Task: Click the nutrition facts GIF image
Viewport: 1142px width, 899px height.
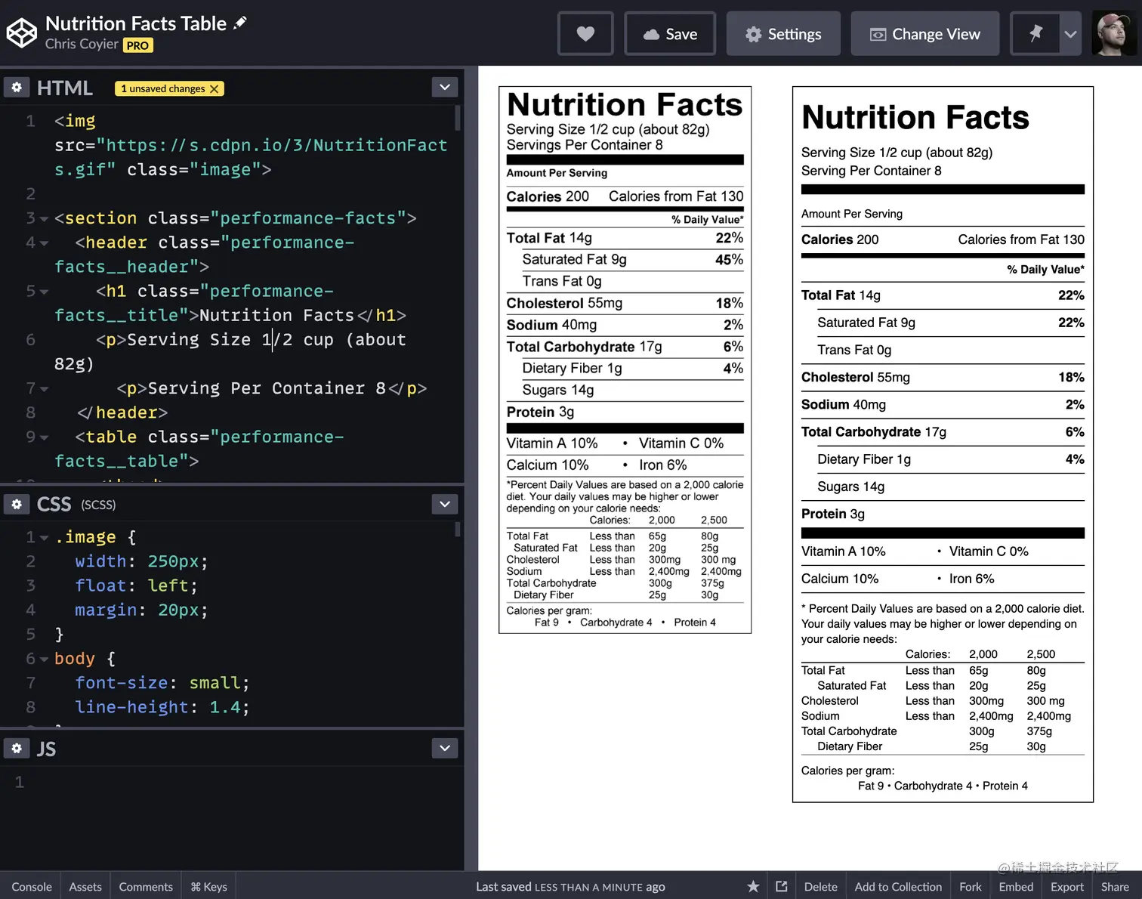Action: [x=625, y=360]
